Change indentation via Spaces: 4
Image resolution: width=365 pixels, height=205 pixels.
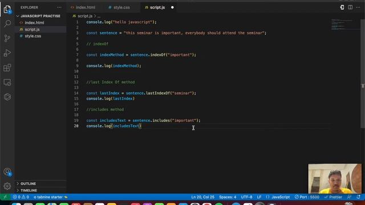[x=228, y=197]
